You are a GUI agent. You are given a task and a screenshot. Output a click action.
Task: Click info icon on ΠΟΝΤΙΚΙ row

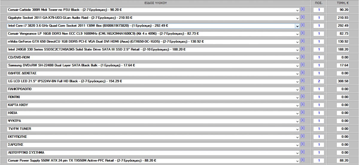tap(302, 96)
